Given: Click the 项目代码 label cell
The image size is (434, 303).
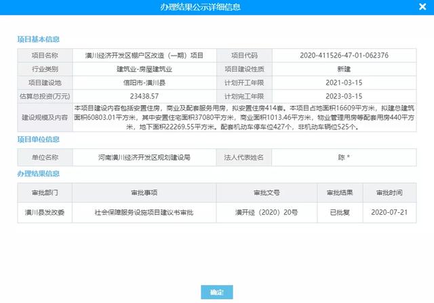Looking at the screenshot, I should coord(244,56).
